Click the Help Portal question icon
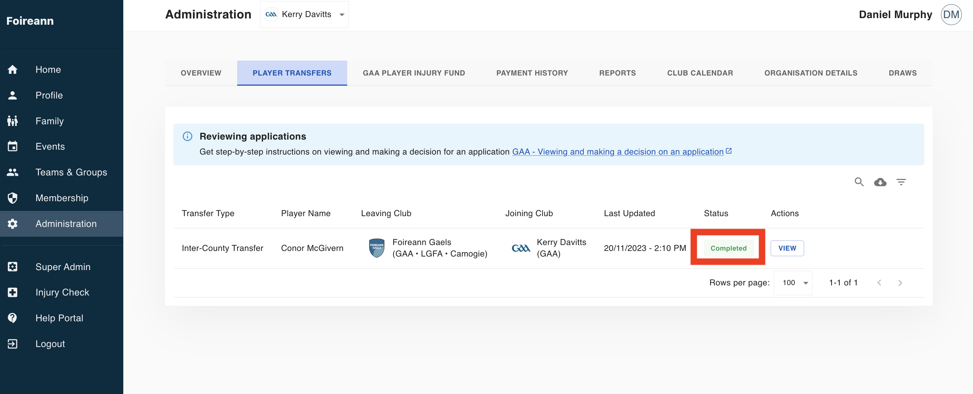 [x=13, y=318]
